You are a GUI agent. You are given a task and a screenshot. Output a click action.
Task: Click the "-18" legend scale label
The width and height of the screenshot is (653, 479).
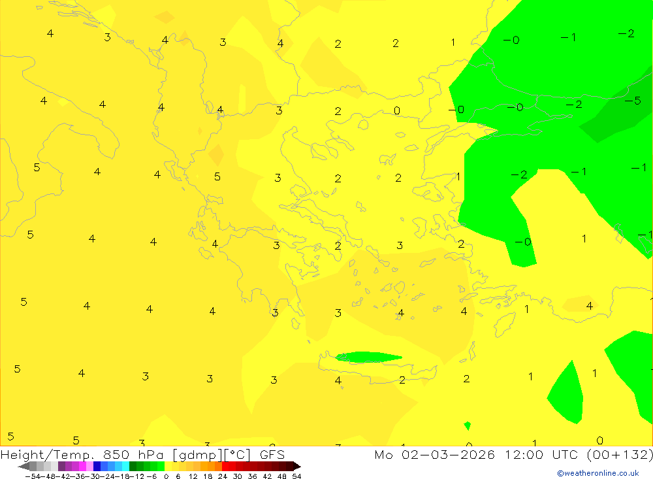123,476
